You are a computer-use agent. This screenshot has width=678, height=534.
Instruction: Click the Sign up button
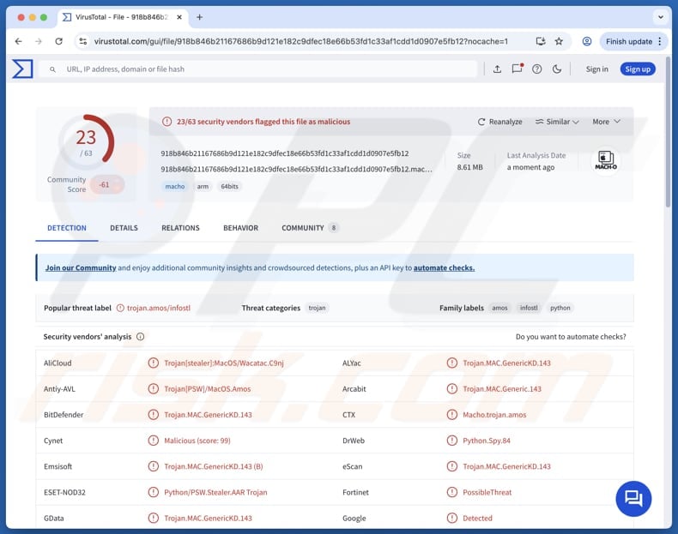(x=638, y=69)
